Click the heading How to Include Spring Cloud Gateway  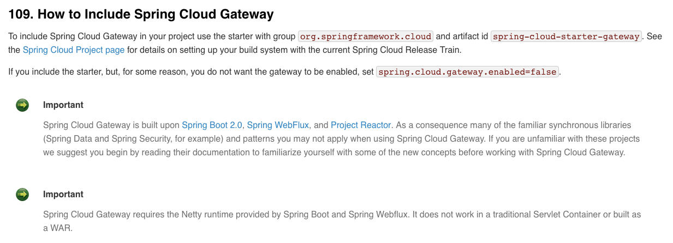[x=141, y=14]
